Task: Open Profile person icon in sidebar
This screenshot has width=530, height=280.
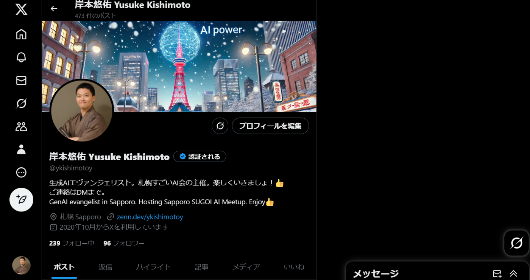Action: click(21, 149)
